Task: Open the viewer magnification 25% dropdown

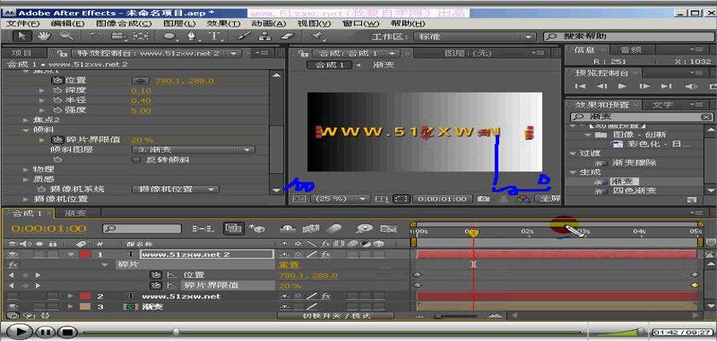Action: click(340, 199)
